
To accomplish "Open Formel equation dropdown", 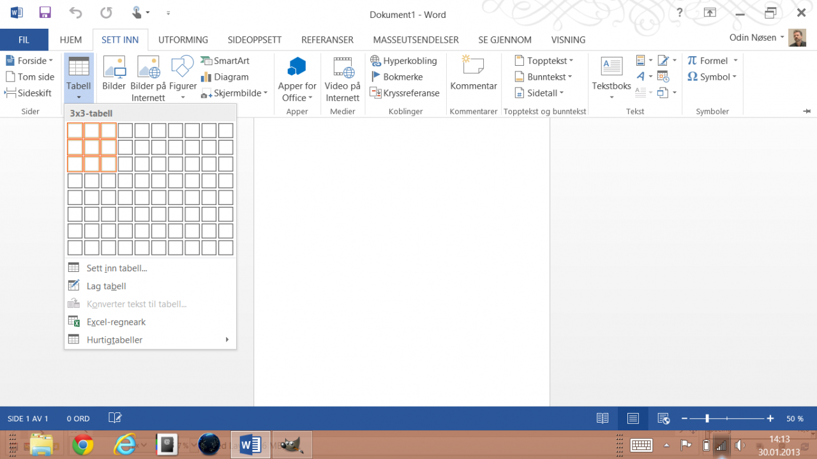I will tap(712, 61).
